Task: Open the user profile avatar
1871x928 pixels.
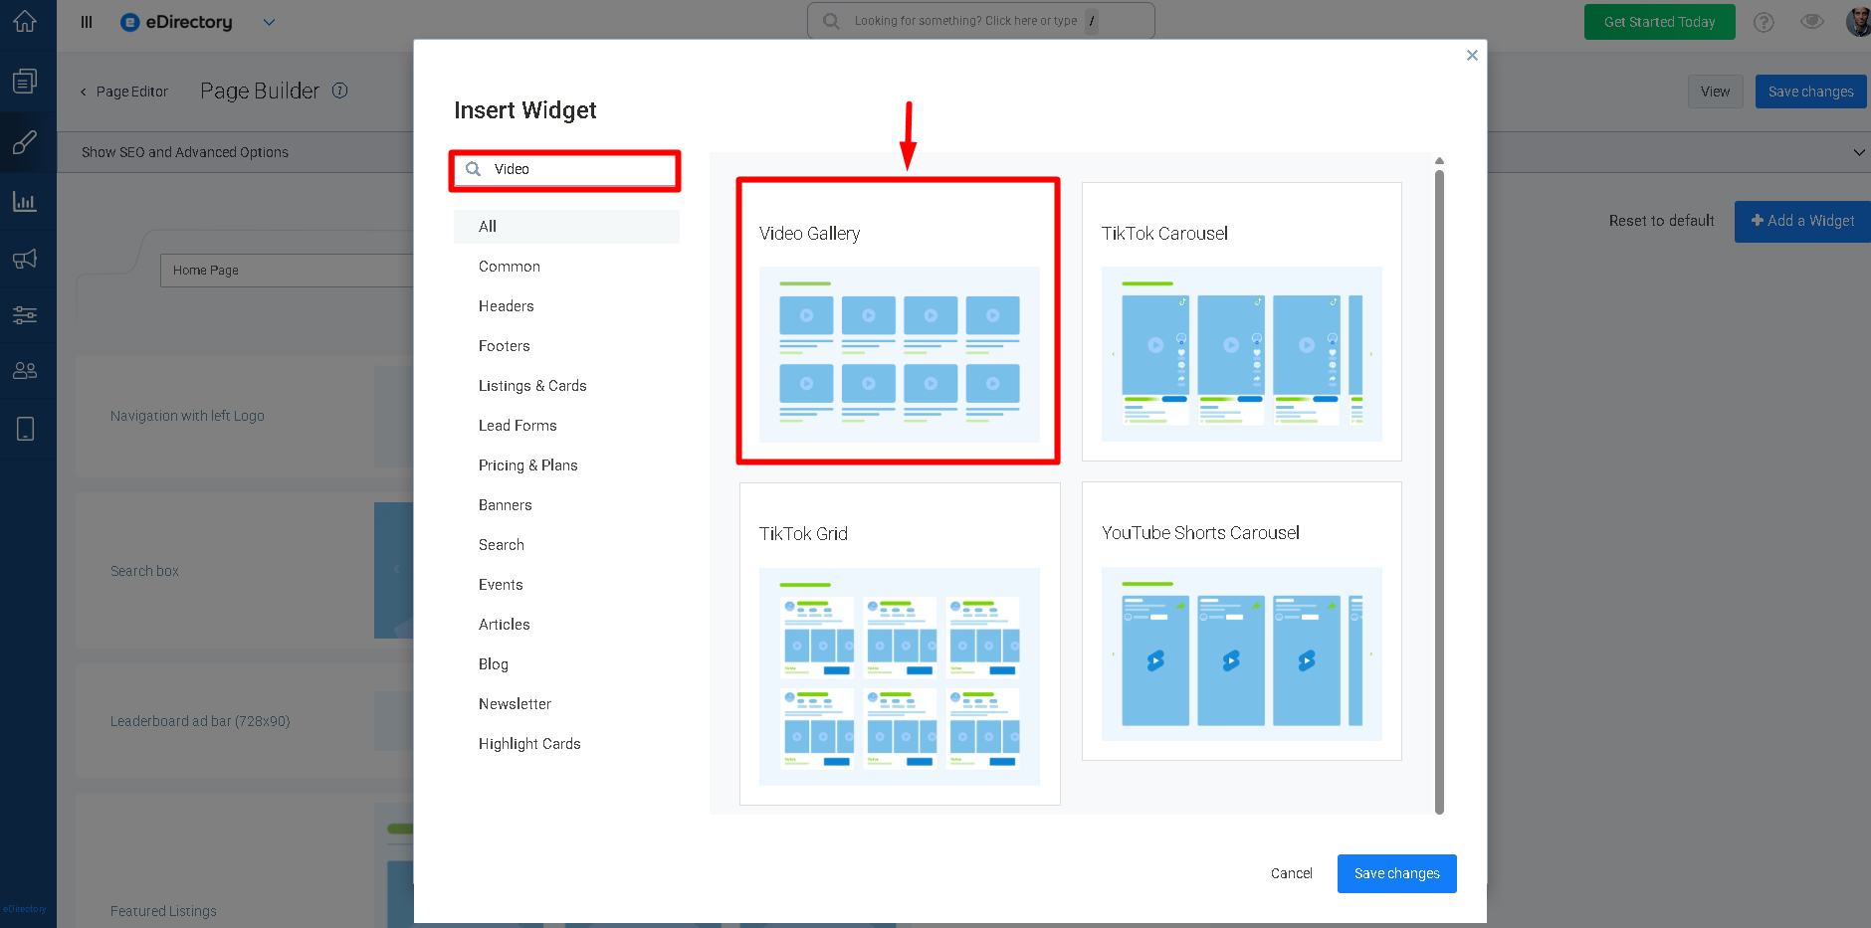Action: [x=1858, y=21]
